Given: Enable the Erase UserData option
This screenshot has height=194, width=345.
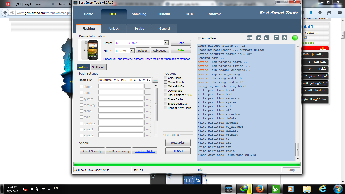Looking at the screenshot, I should 166,104.
